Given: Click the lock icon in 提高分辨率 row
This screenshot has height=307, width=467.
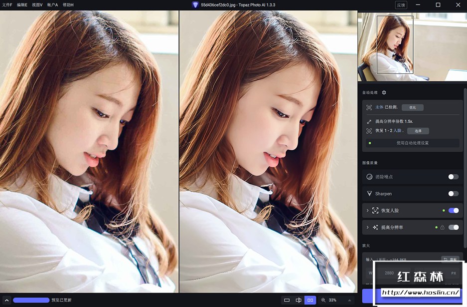Looking at the screenshot, I should 442,227.
